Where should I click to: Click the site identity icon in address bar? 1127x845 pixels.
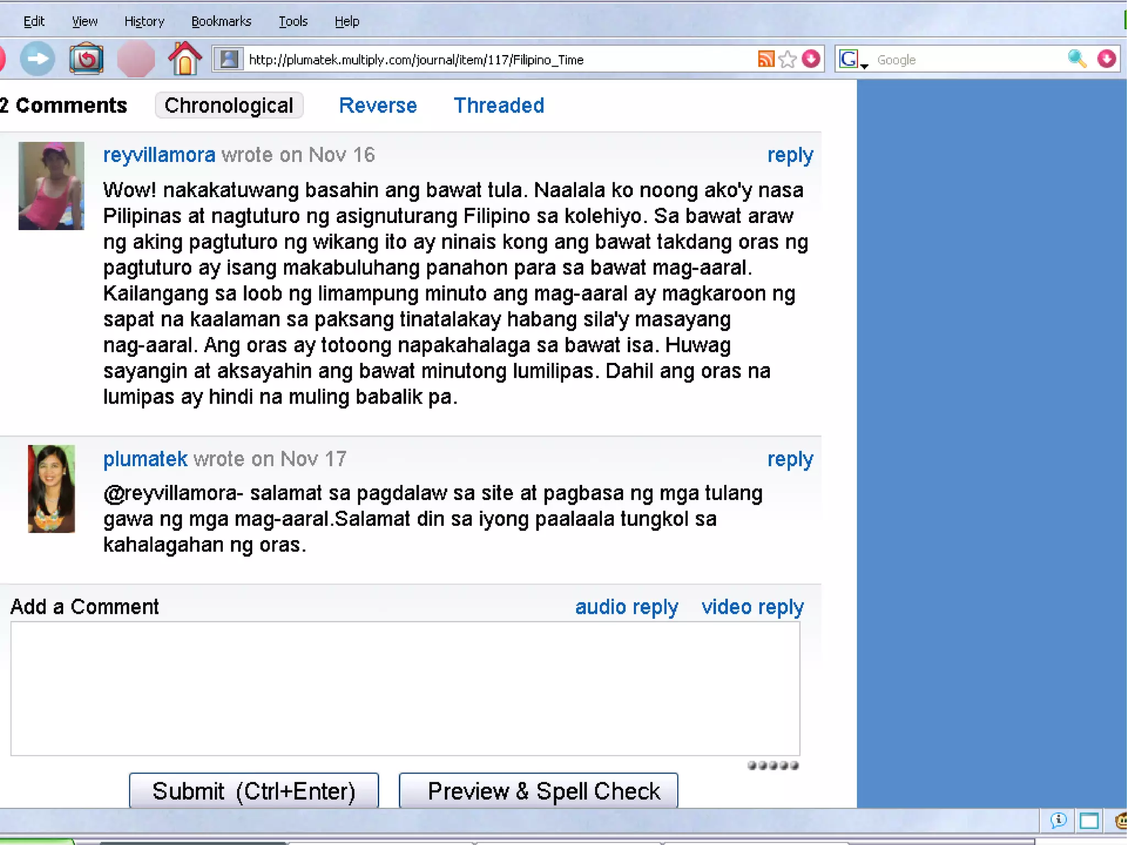[229, 59]
